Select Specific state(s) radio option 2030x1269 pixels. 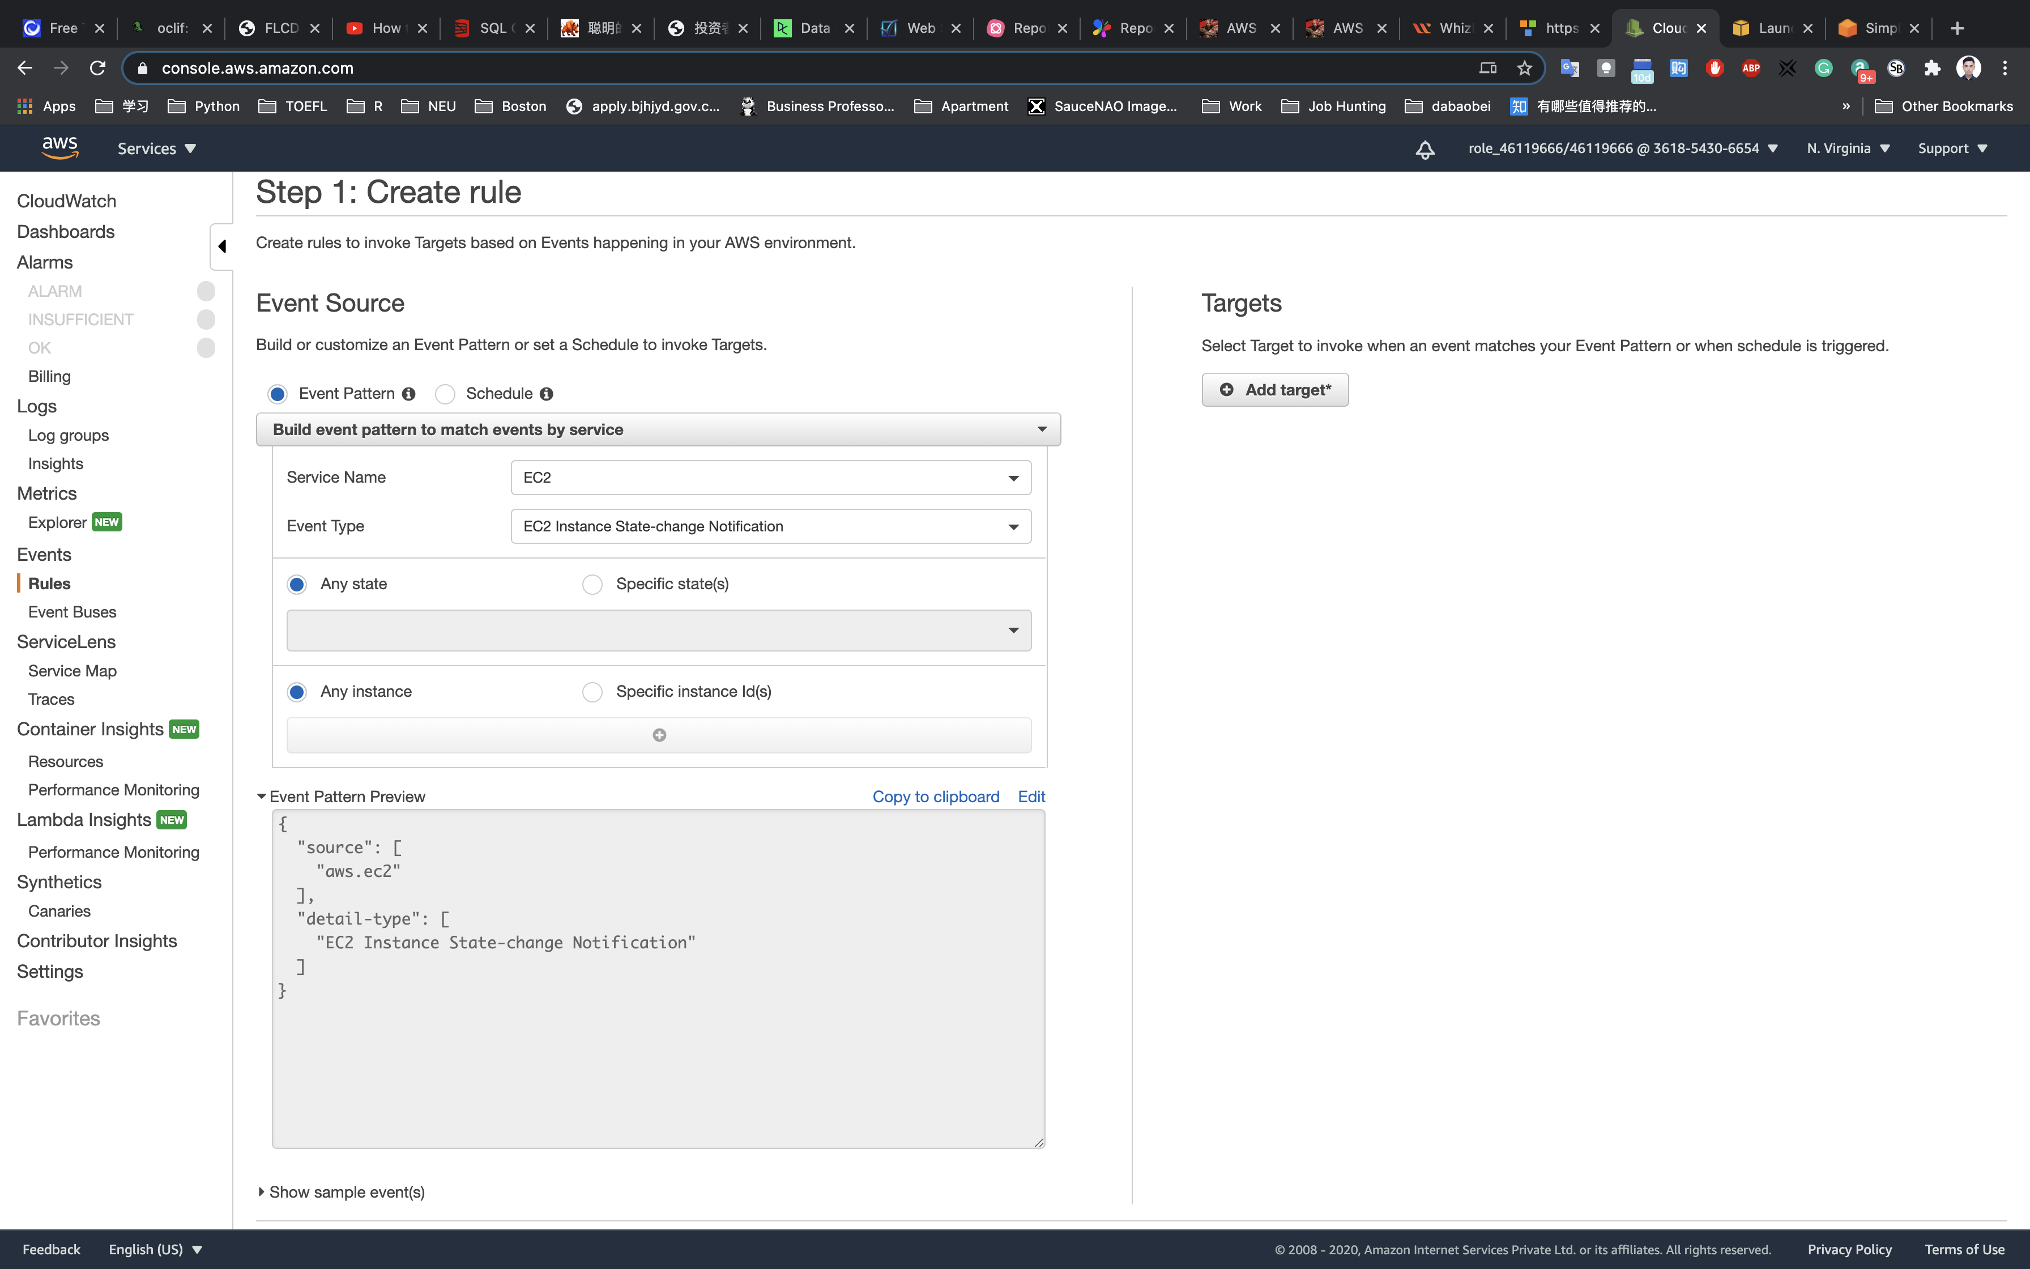pyautogui.click(x=592, y=584)
